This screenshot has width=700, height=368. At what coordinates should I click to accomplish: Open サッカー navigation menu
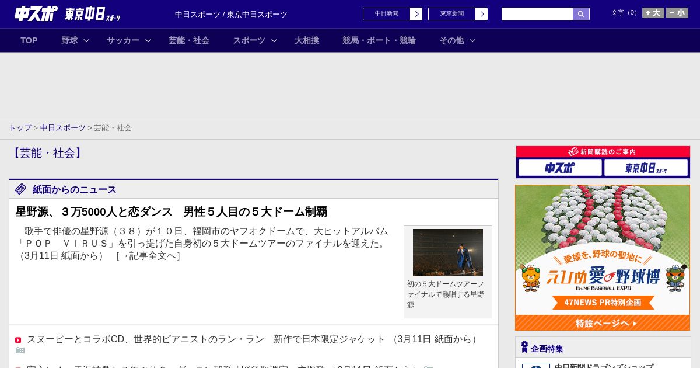[123, 40]
